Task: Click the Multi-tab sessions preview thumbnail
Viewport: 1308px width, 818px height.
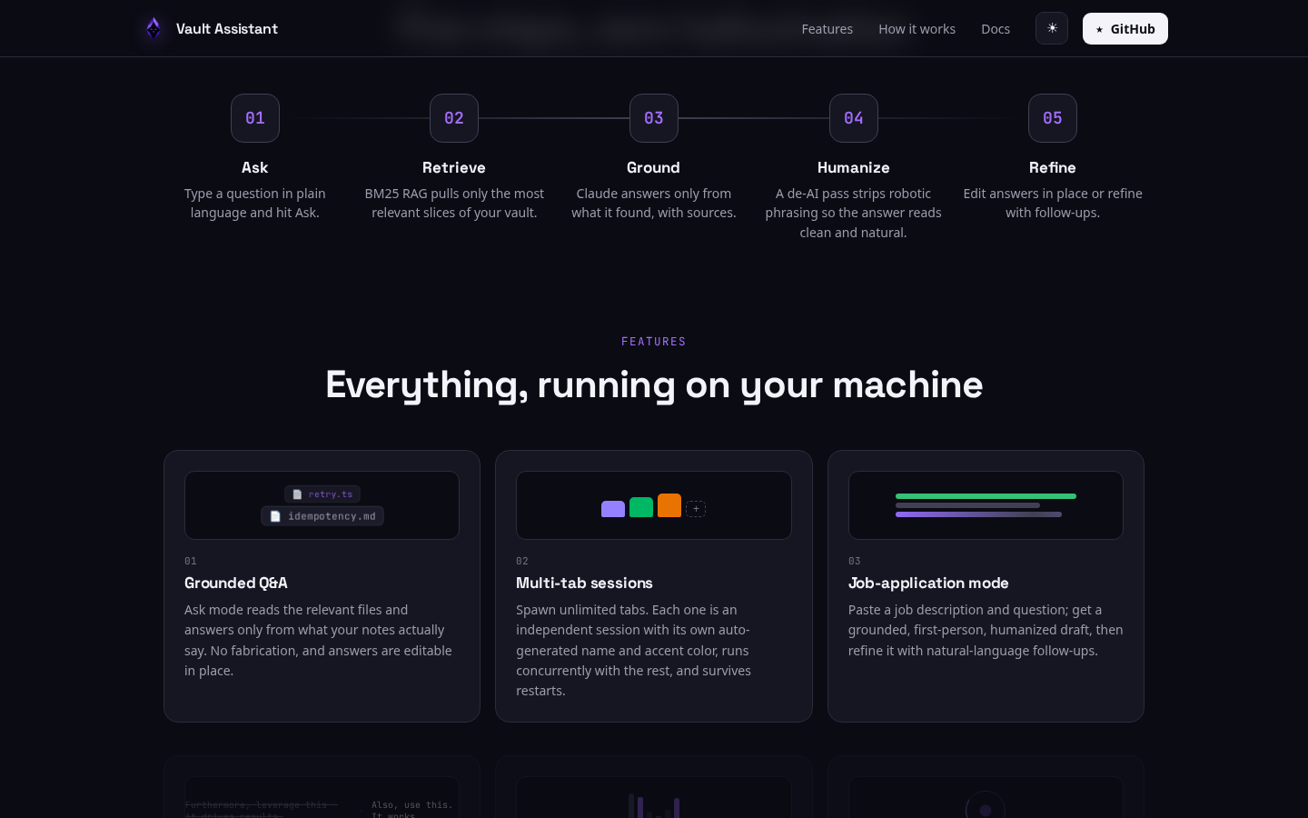Action: [x=654, y=505]
